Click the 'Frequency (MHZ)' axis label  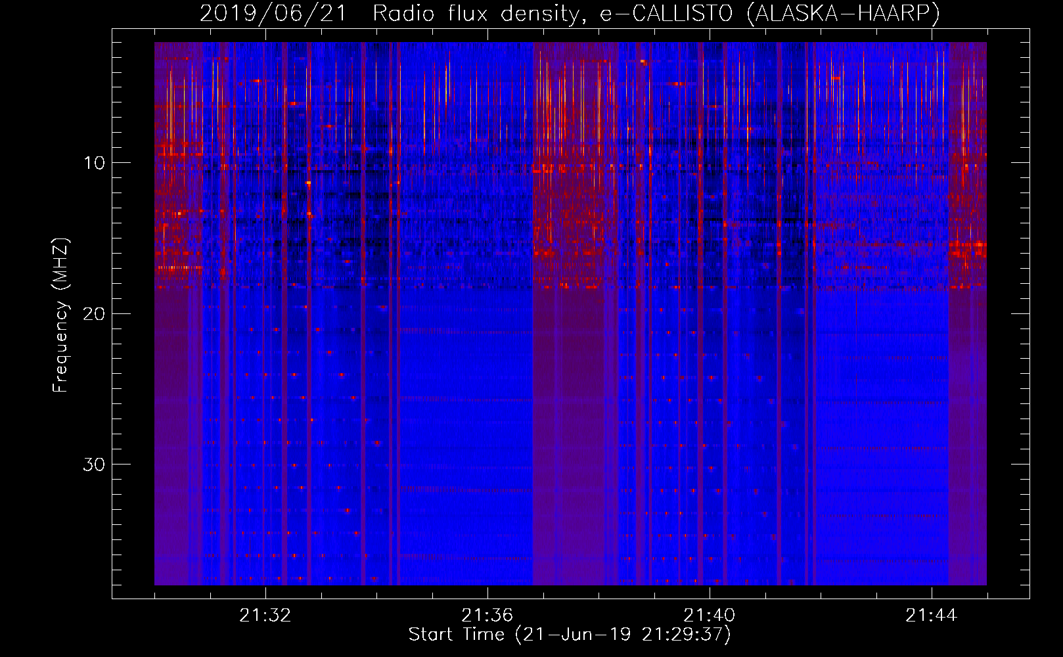point(60,315)
